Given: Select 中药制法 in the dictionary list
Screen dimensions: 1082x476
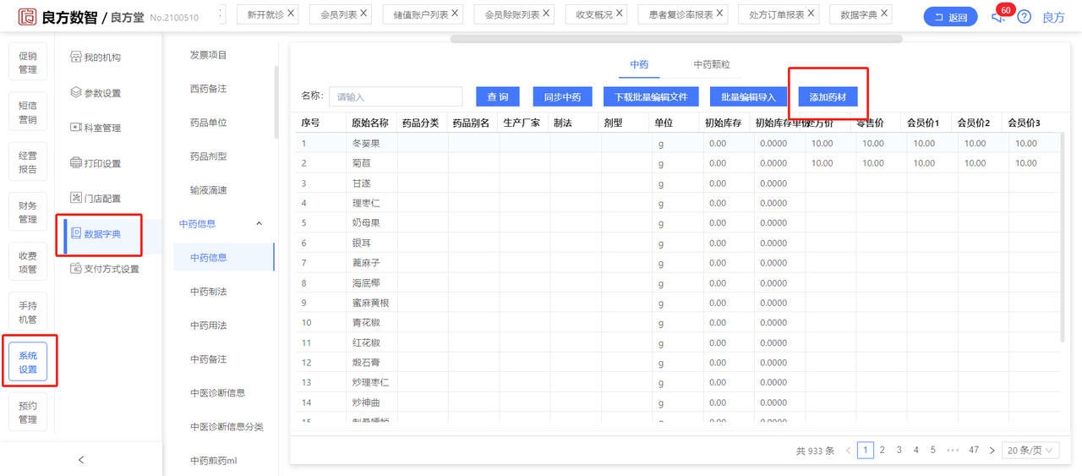Looking at the screenshot, I should tap(209, 292).
